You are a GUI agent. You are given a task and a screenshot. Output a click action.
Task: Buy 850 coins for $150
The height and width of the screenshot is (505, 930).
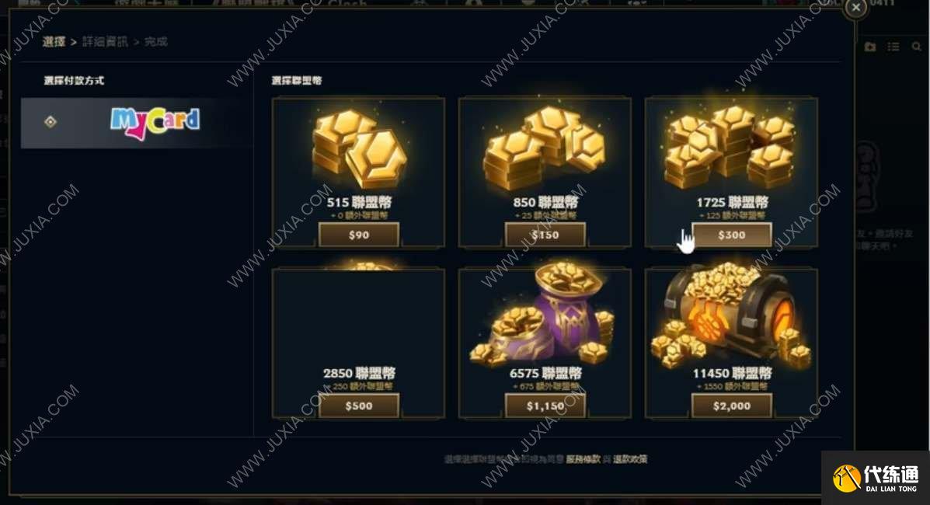tap(545, 235)
